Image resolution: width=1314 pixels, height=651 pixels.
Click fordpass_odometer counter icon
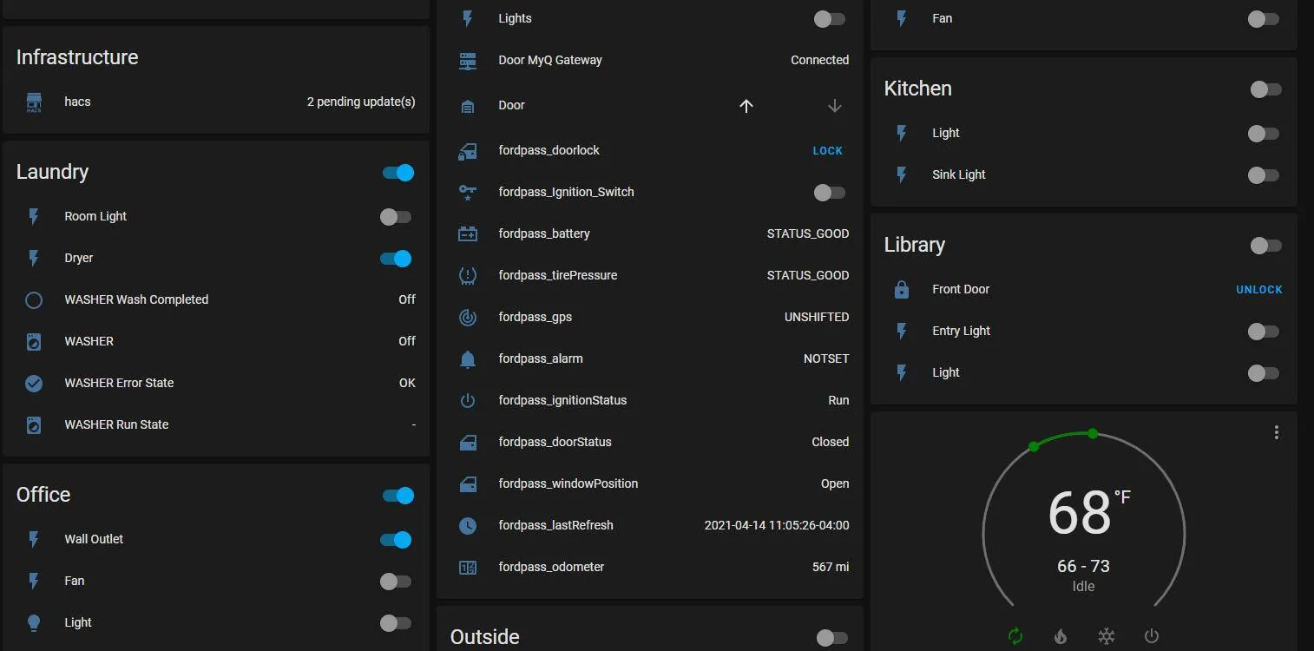[x=468, y=567]
